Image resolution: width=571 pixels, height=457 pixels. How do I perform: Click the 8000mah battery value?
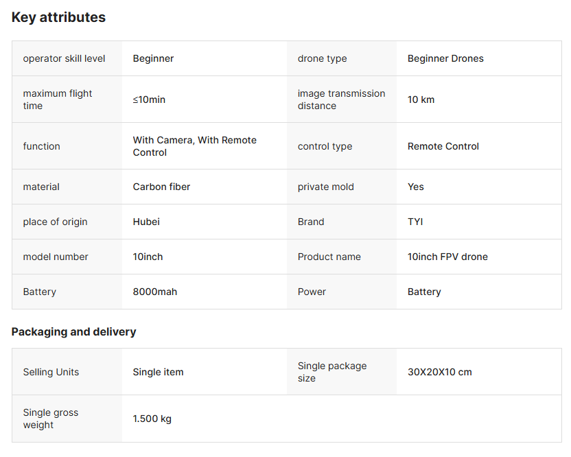[x=154, y=292]
